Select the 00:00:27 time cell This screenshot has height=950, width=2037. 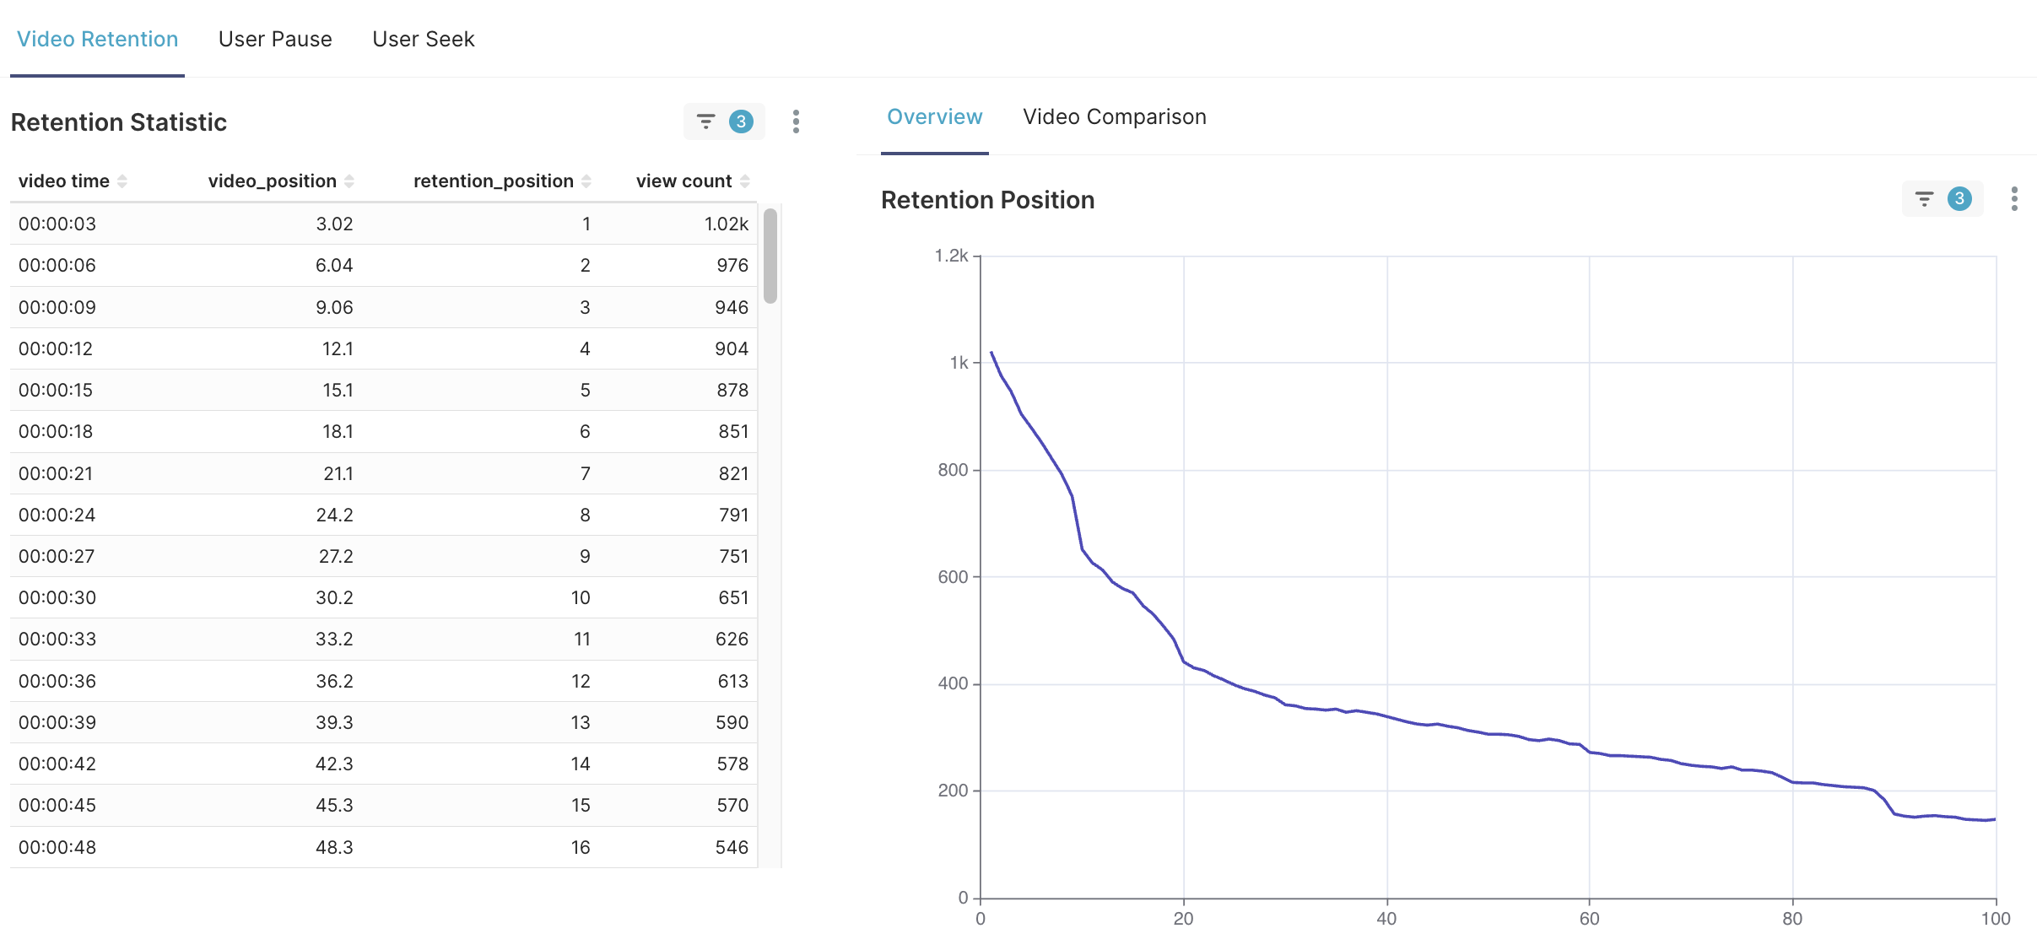coord(57,556)
